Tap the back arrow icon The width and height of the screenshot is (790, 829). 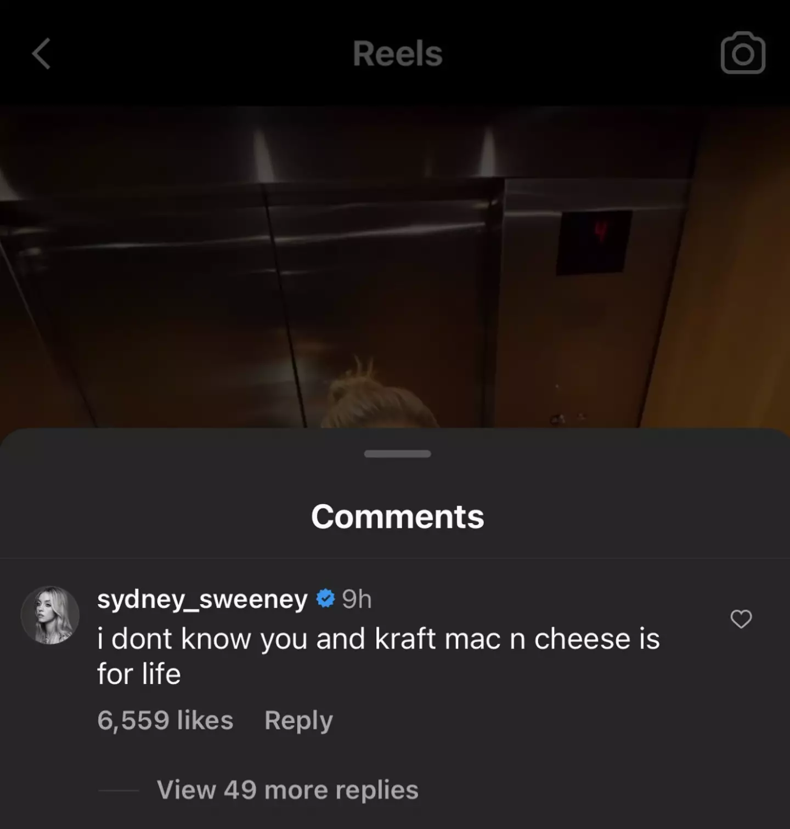pyautogui.click(x=41, y=54)
